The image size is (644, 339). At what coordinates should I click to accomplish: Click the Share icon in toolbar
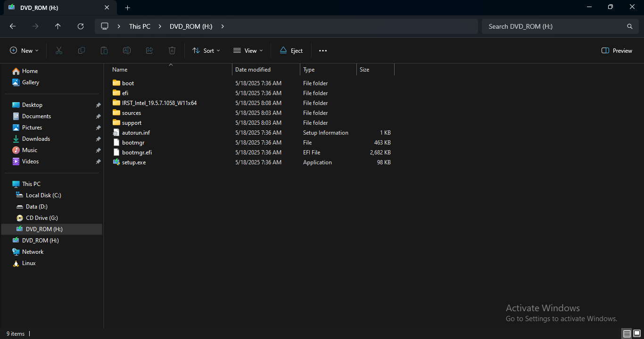click(149, 50)
